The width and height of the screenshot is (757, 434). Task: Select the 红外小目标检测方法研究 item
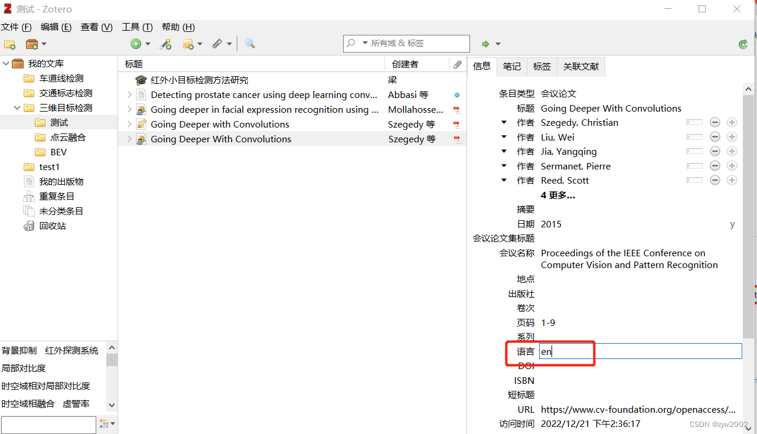pyautogui.click(x=200, y=80)
